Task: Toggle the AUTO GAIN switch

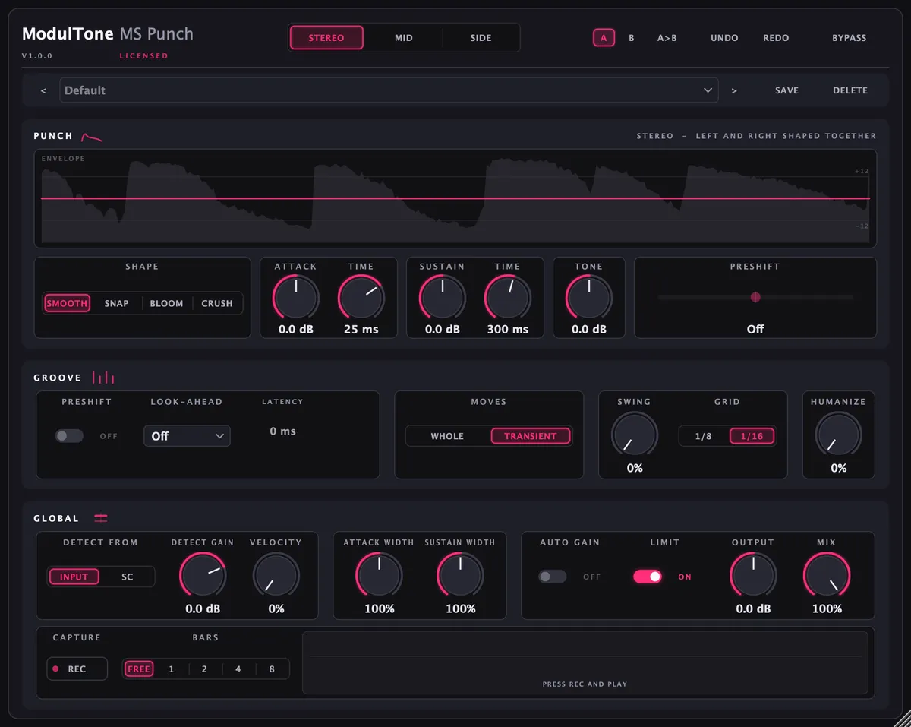Action: pos(553,577)
